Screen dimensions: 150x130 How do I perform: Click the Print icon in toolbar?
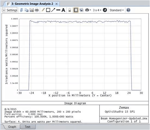(37, 10)
